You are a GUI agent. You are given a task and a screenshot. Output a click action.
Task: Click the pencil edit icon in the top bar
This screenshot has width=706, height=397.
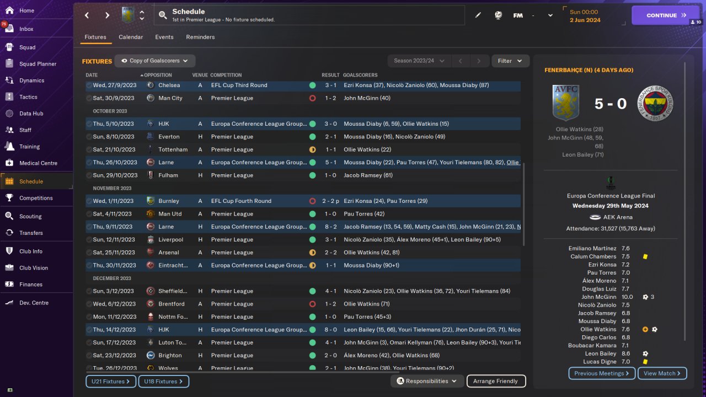[478, 15]
